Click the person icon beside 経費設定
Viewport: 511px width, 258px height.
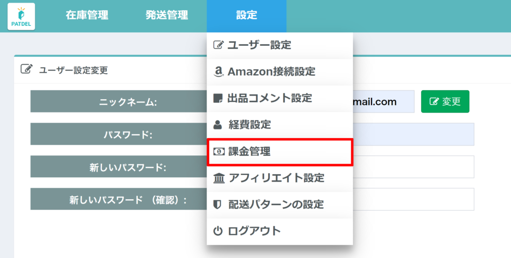(218, 125)
